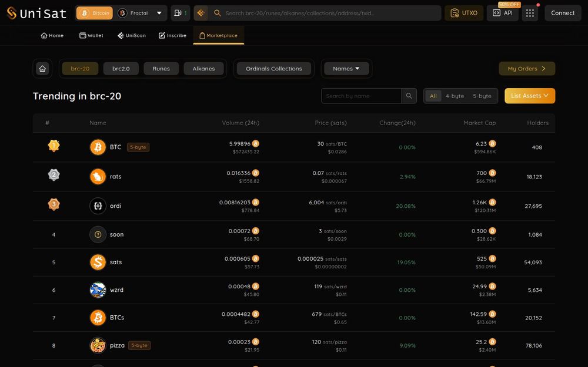588x367 pixels.
Task: Click the 5-byte tag next to pizza
Action: [139, 345]
